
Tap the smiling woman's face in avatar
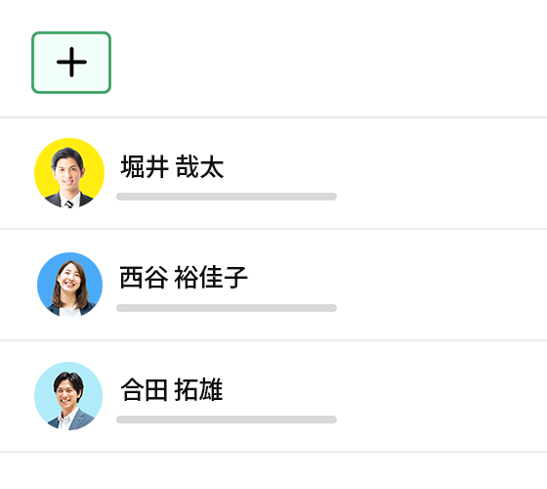point(69,279)
